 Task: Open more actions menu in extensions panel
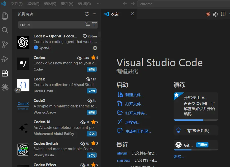(x=95, y=14)
